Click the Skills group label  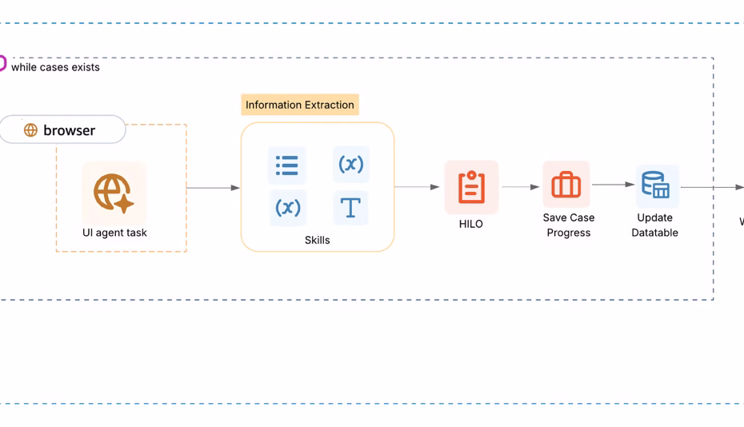[317, 240]
